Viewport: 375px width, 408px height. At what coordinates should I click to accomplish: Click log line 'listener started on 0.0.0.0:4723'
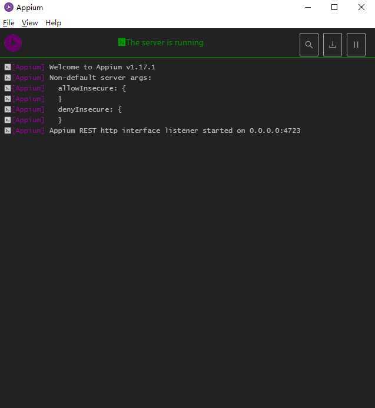click(x=233, y=131)
